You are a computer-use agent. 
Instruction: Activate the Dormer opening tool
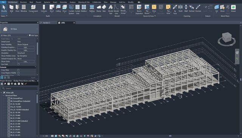pyautogui.click(x=198, y=8)
